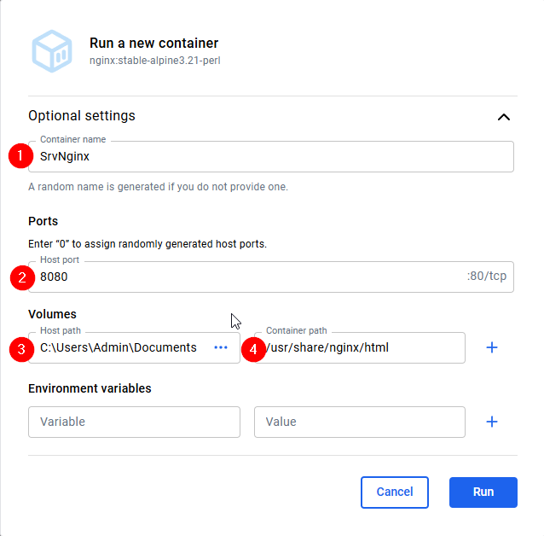Click the Optional settings heading

(x=82, y=116)
